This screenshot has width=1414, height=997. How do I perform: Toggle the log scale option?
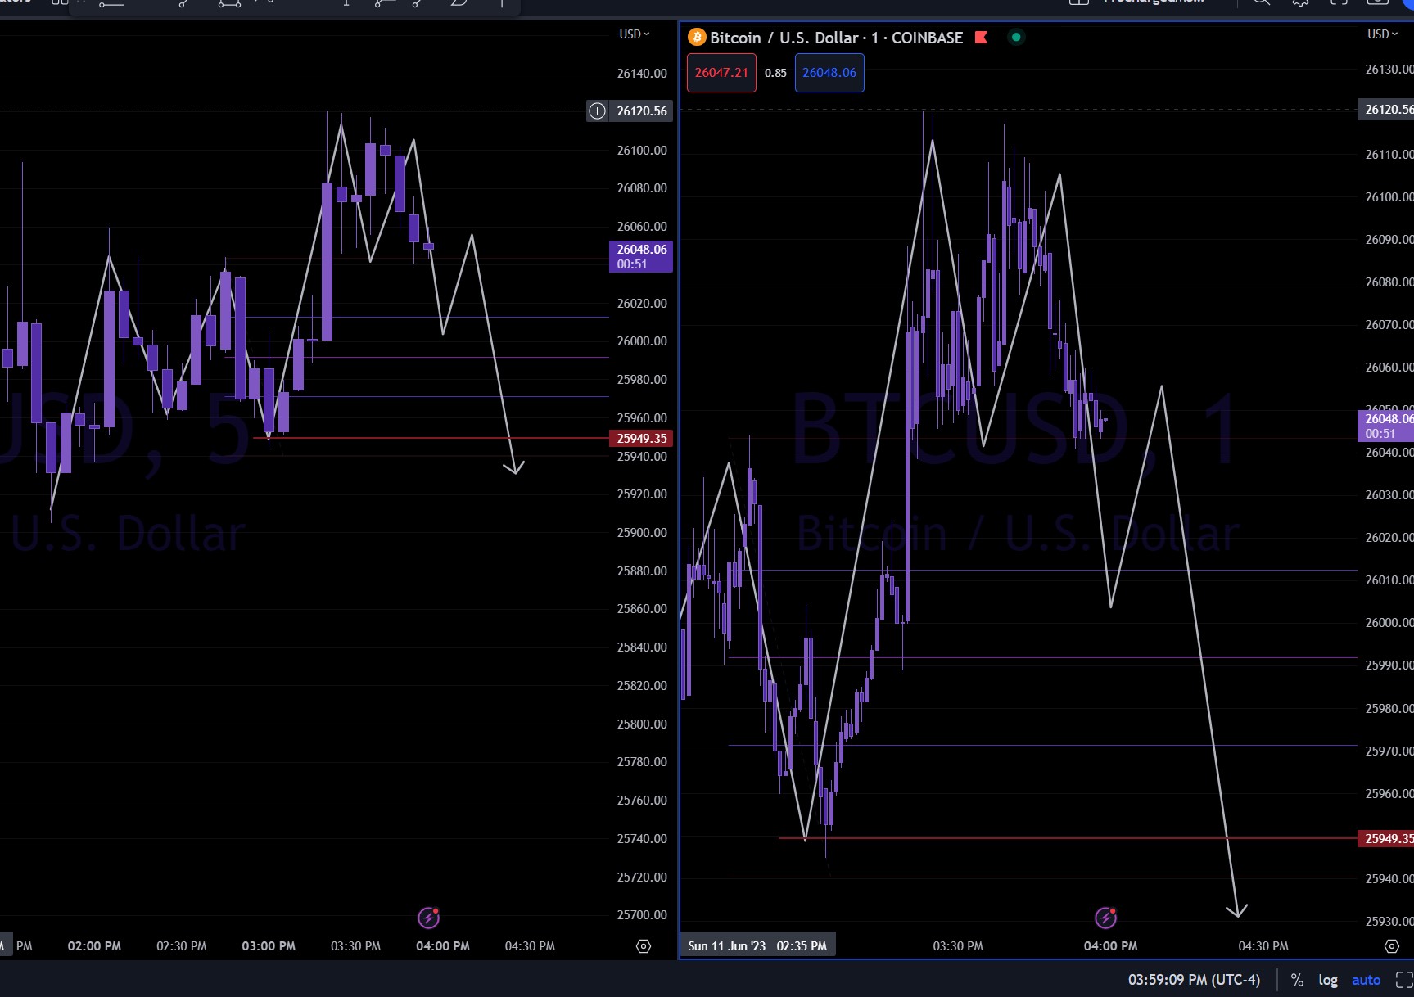coord(1328,980)
